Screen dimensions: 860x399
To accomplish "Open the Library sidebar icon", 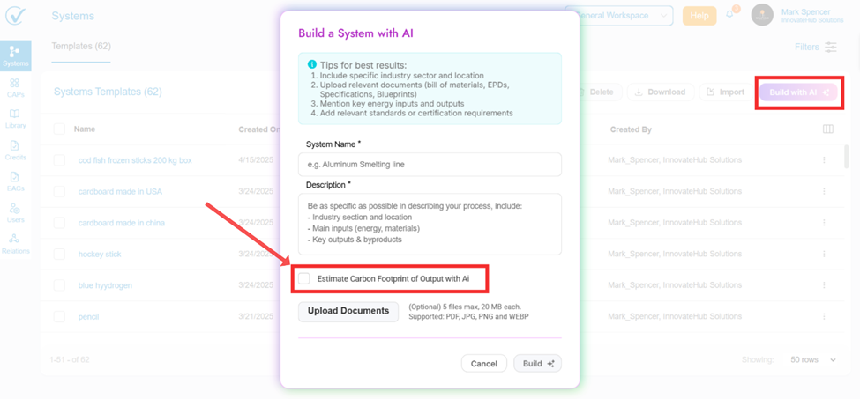I will (15, 118).
